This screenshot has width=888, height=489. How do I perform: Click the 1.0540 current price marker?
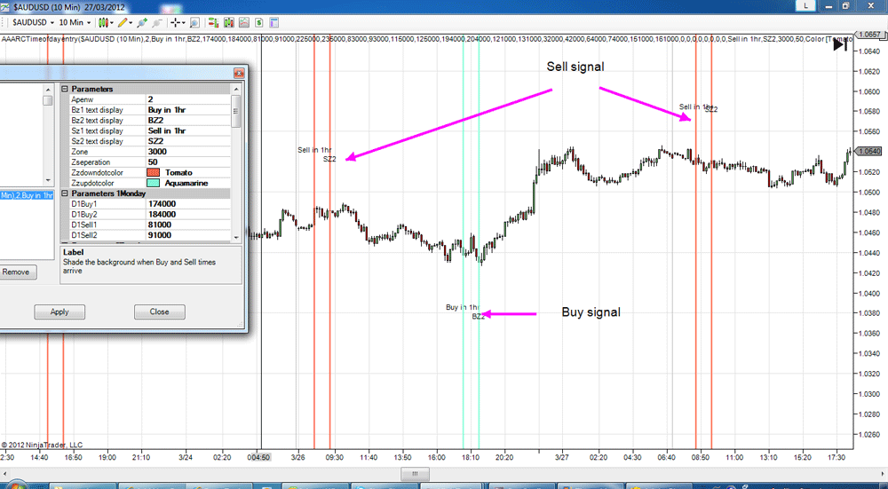click(x=870, y=151)
